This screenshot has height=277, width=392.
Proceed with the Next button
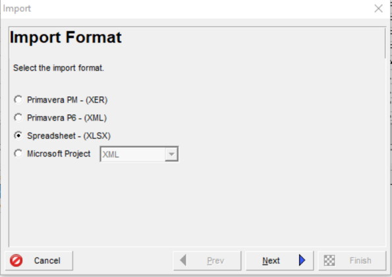coord(279,261)
